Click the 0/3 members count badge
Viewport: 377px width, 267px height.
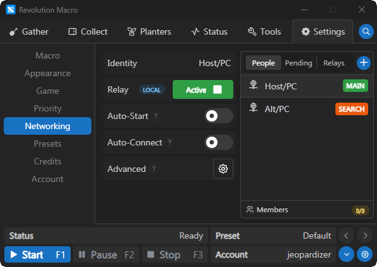pos(360,211)
